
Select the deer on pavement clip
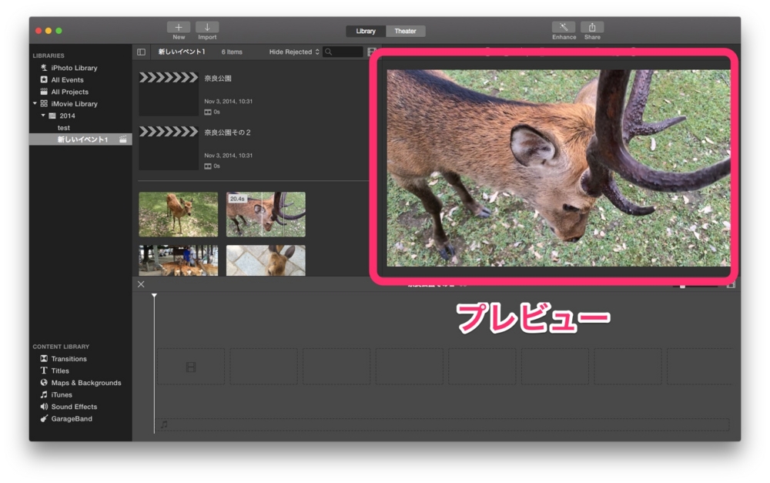click(x=266, y=260)
